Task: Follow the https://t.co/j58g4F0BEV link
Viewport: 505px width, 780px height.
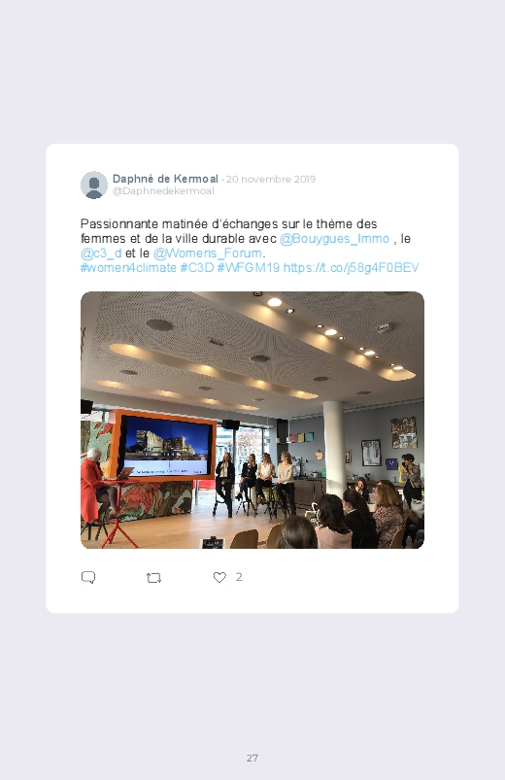Action: (352, 268)
